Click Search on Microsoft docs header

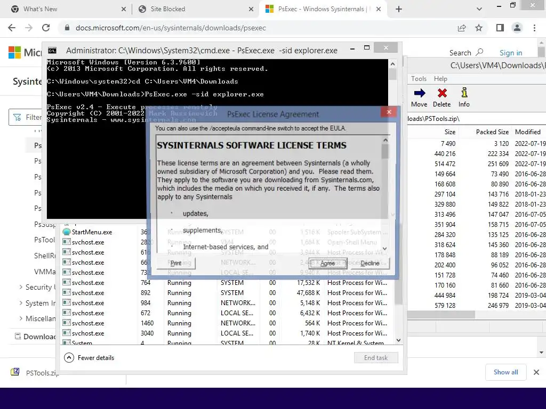(466, 53)
